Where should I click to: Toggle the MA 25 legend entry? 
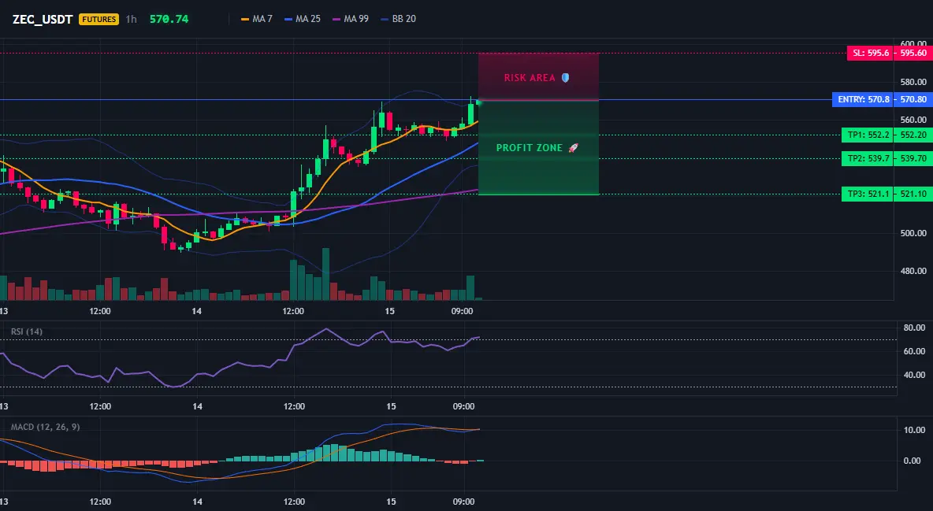(303, 19)
